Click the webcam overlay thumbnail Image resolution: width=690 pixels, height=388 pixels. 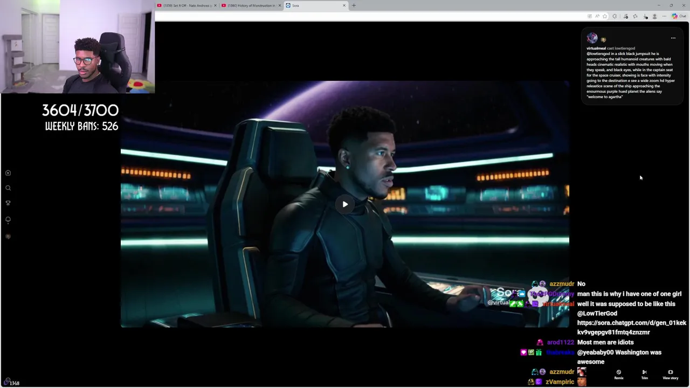77,47
